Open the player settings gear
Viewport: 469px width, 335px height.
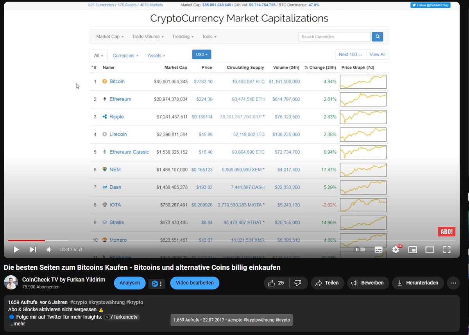click(x=396, y=249)
